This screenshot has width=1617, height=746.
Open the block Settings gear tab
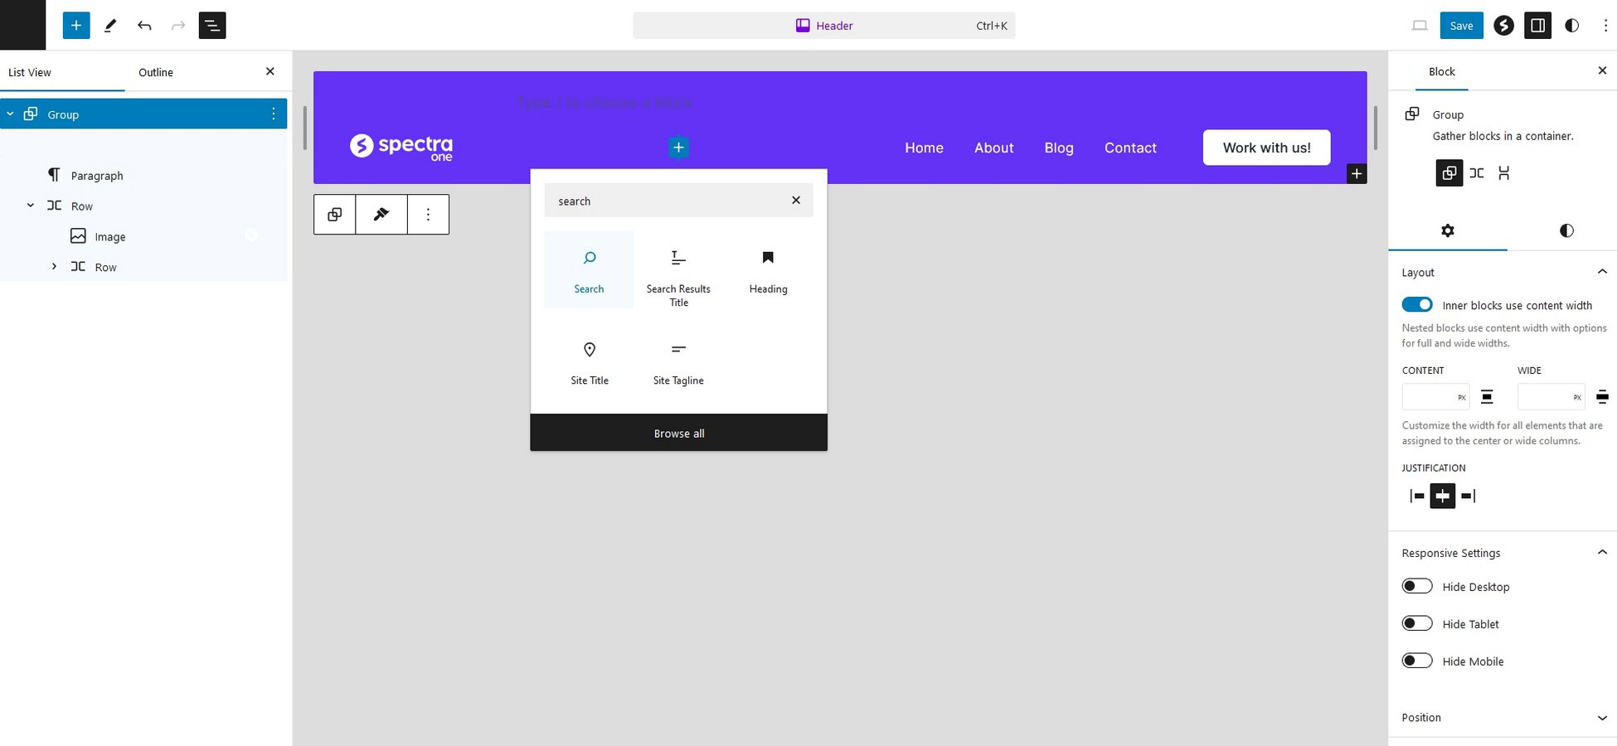1448,230
